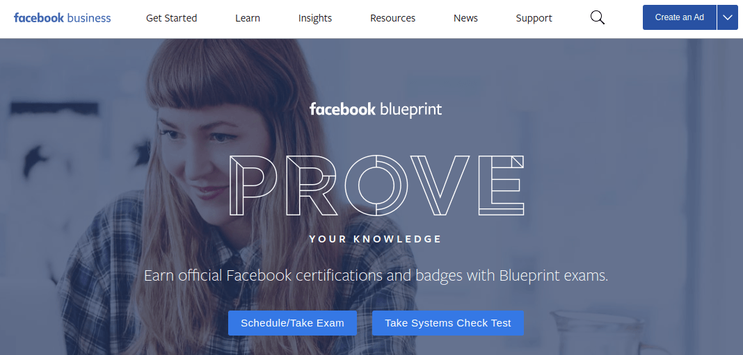Click the outlined letter O in PROVE
Image resolution: width=743 pixels, height=355 pixels.
click(376, 185)
